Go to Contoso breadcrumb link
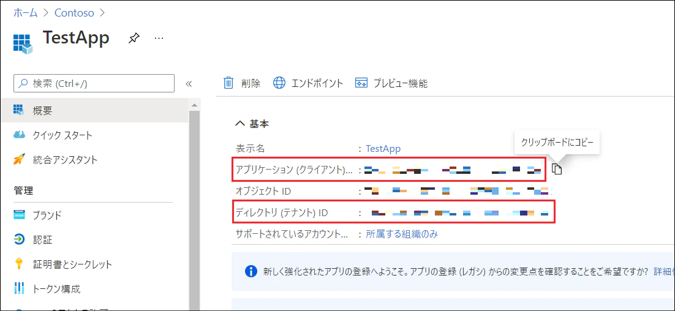 point(74,13)
